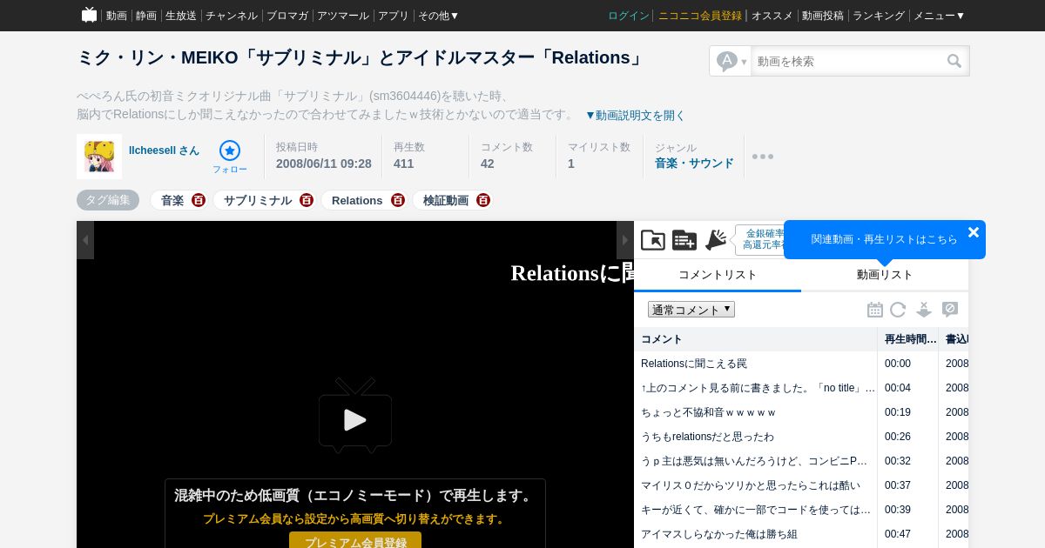Open dictionary icon for 検証動画 tag
The width and height of the screenshot is (1045, 548).
coord(483,200)
